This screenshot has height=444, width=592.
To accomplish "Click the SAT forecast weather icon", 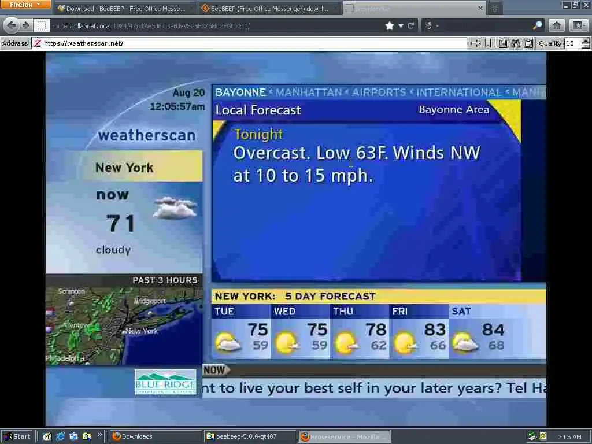I will [465, 342].
